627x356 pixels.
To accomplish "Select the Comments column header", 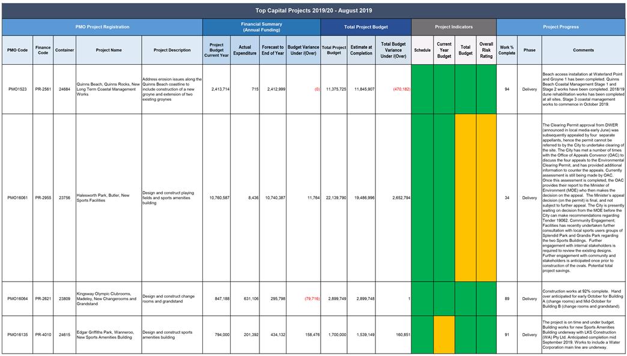I will pyautogui.click(x=583, y=50).
